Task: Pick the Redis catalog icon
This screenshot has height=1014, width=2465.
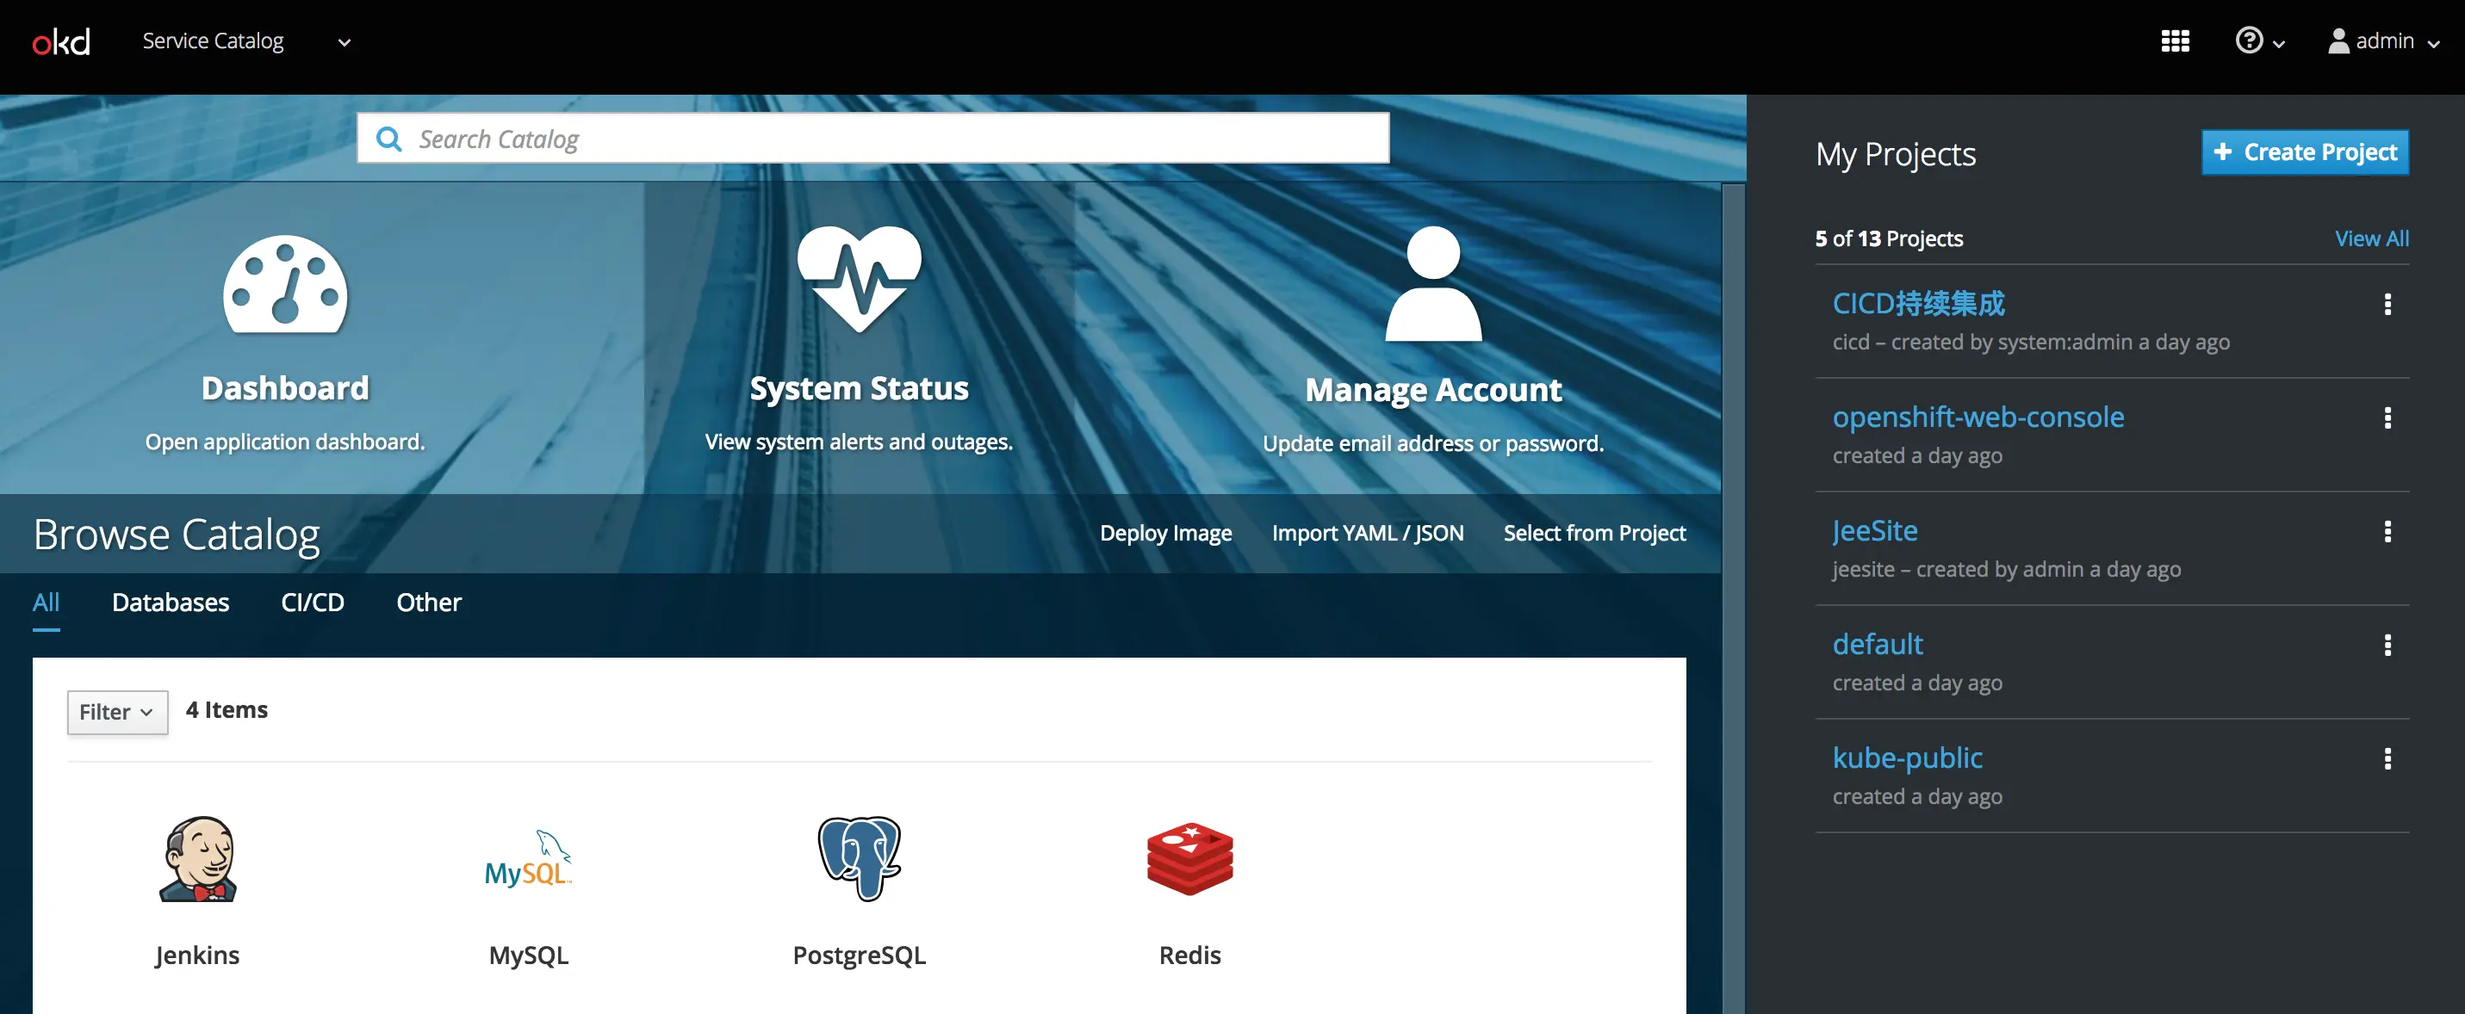Action: (1189, 859)
